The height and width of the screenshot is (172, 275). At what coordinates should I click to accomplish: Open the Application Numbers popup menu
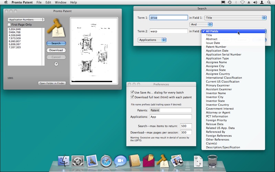26,20
